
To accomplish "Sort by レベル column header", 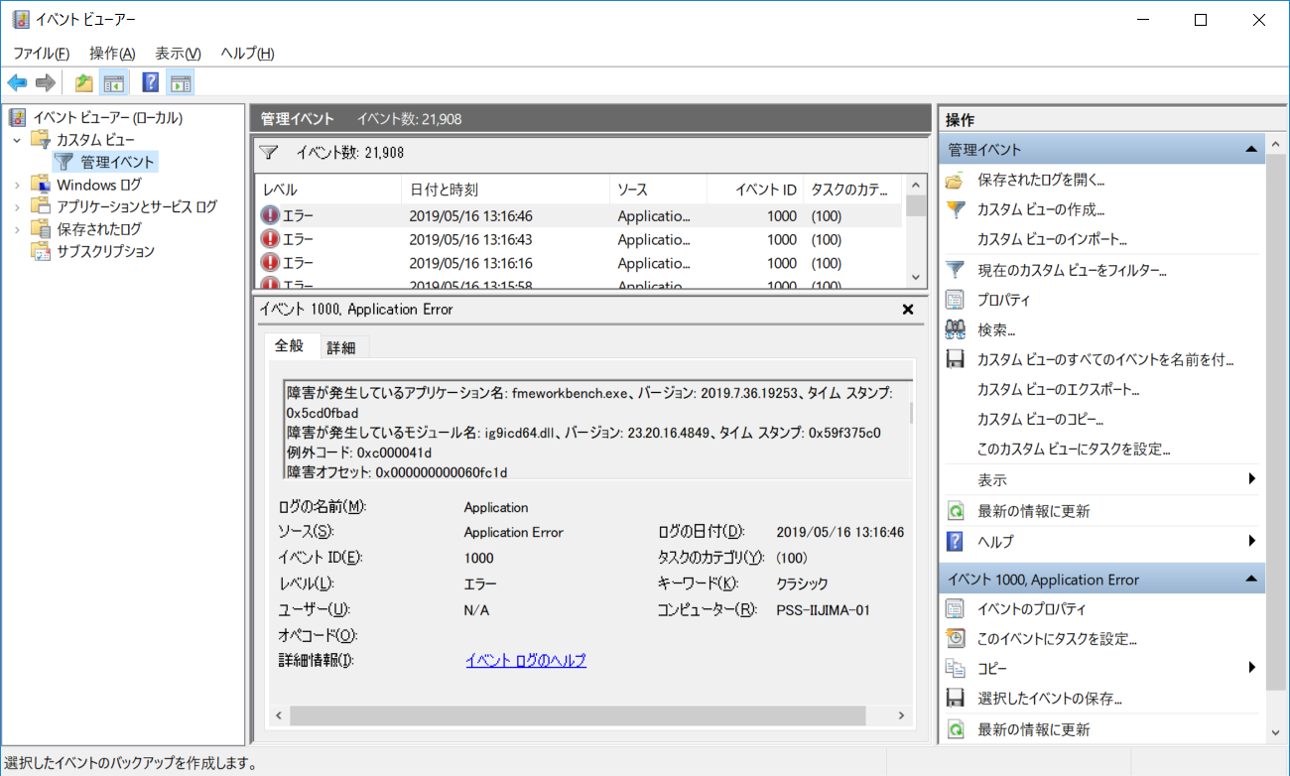I will click(x=328, y=190).
